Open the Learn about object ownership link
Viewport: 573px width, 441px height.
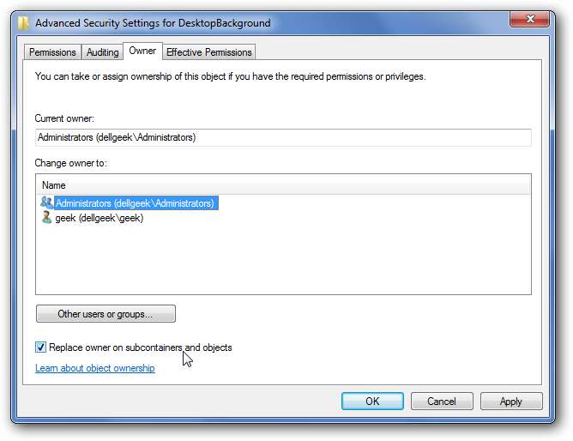[94, 368]
